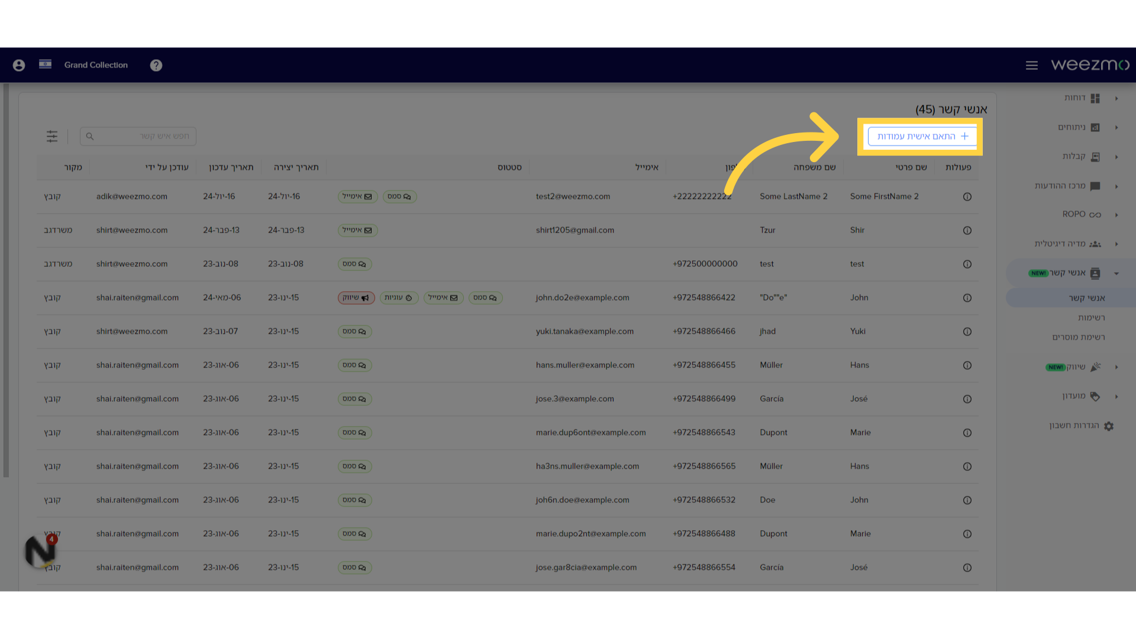This screenshot has height=639, width=1136.
Task: Click email tag in the Shir Tzur row
Action: coord(357,230)
